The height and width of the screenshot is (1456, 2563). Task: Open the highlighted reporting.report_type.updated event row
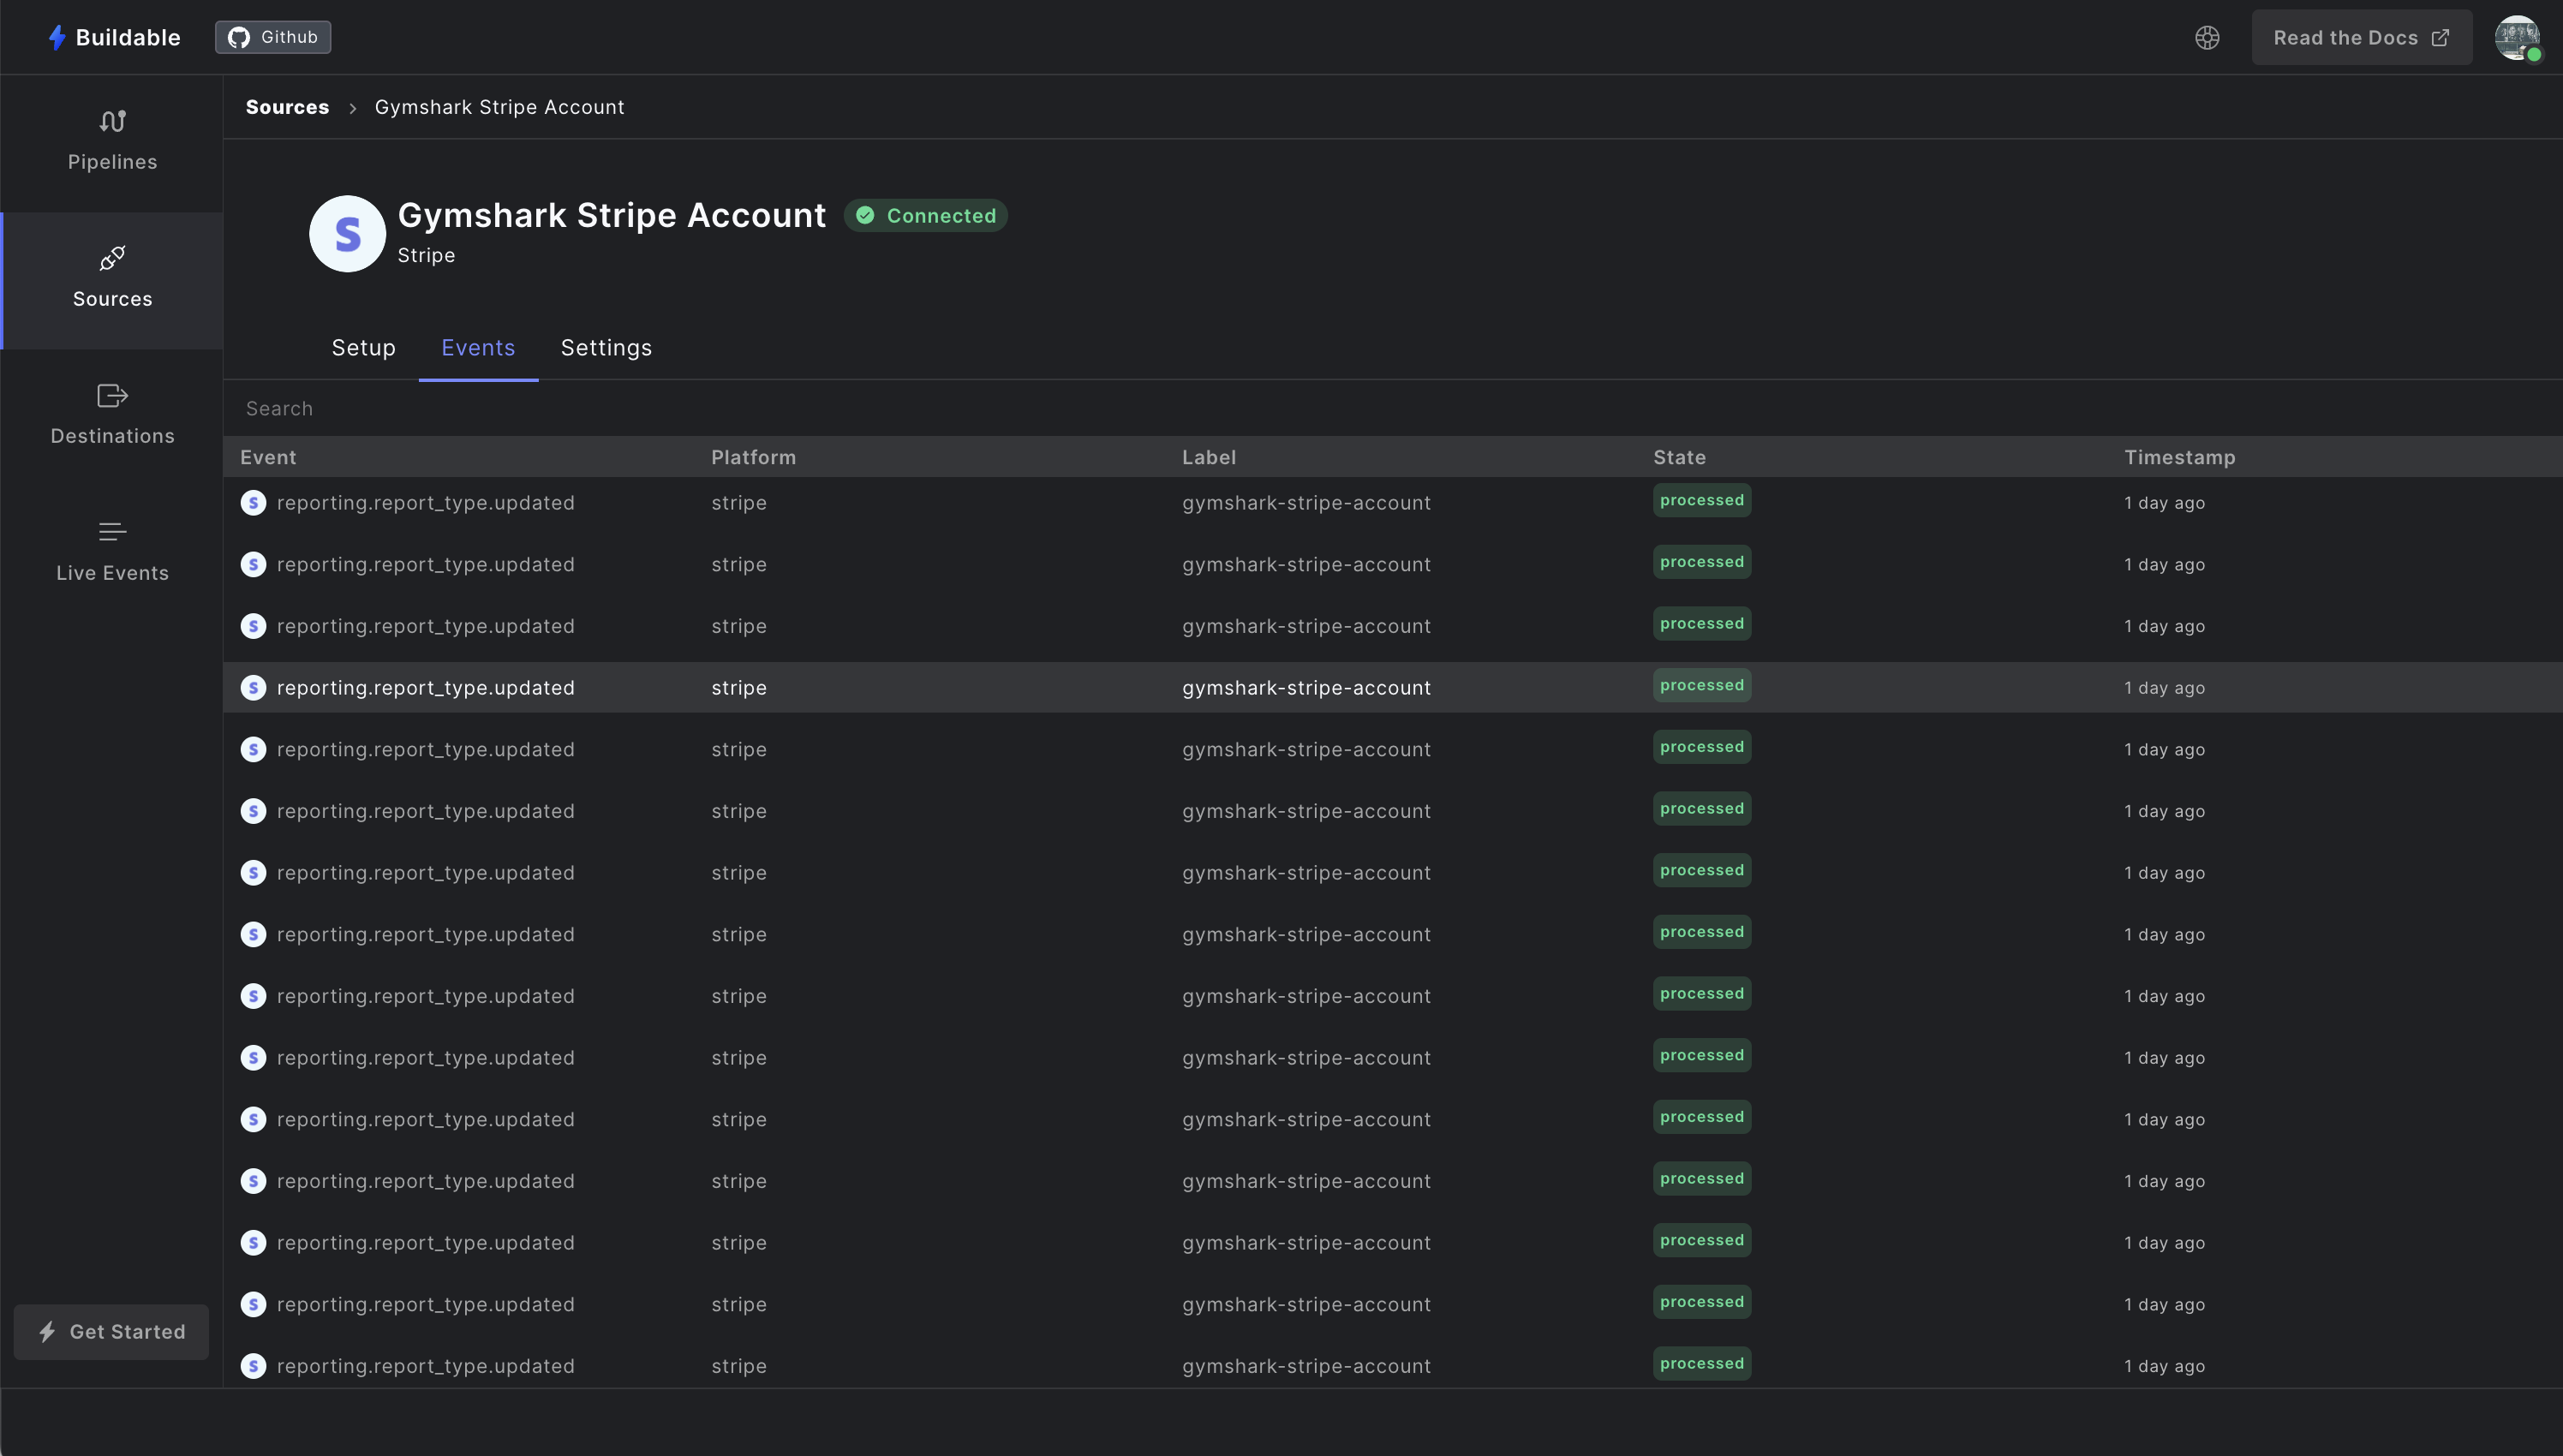(1392, 688)
